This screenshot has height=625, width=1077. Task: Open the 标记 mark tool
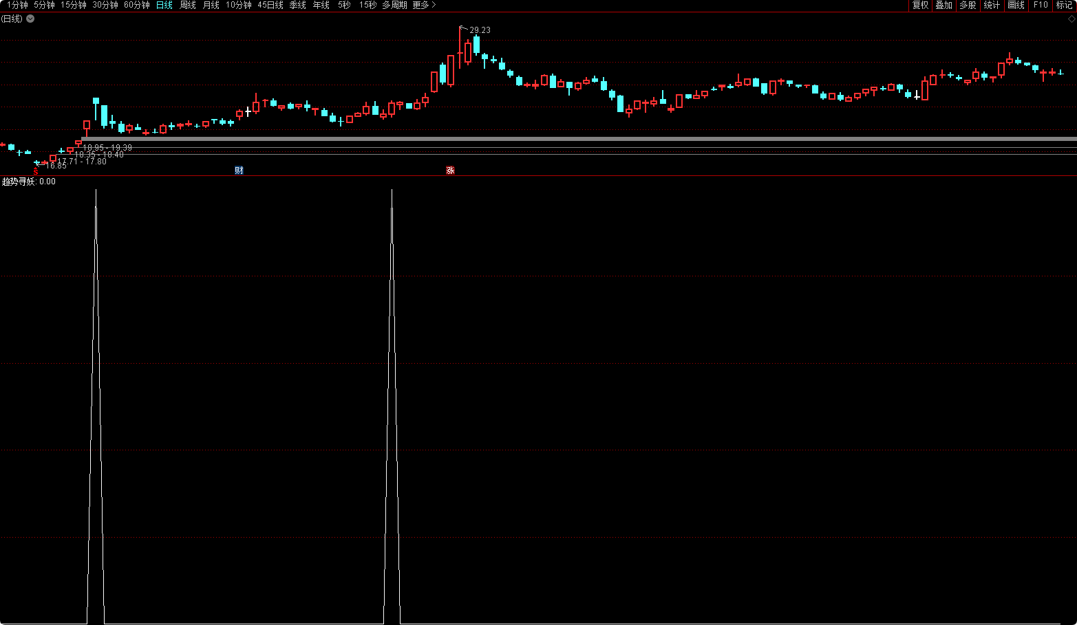point(1064,6)
